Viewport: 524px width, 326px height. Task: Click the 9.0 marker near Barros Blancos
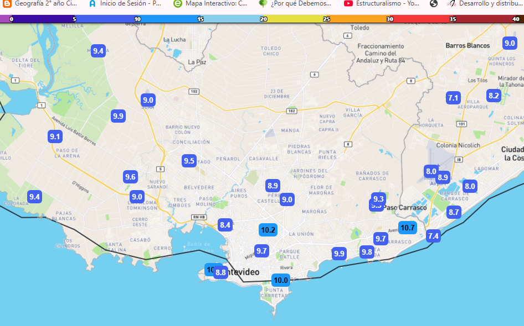pos(510,43)
